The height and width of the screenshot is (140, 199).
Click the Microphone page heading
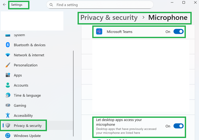click(x=168, y=18)
